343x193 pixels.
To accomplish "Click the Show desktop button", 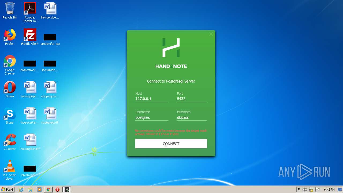I will click(340, 190).
